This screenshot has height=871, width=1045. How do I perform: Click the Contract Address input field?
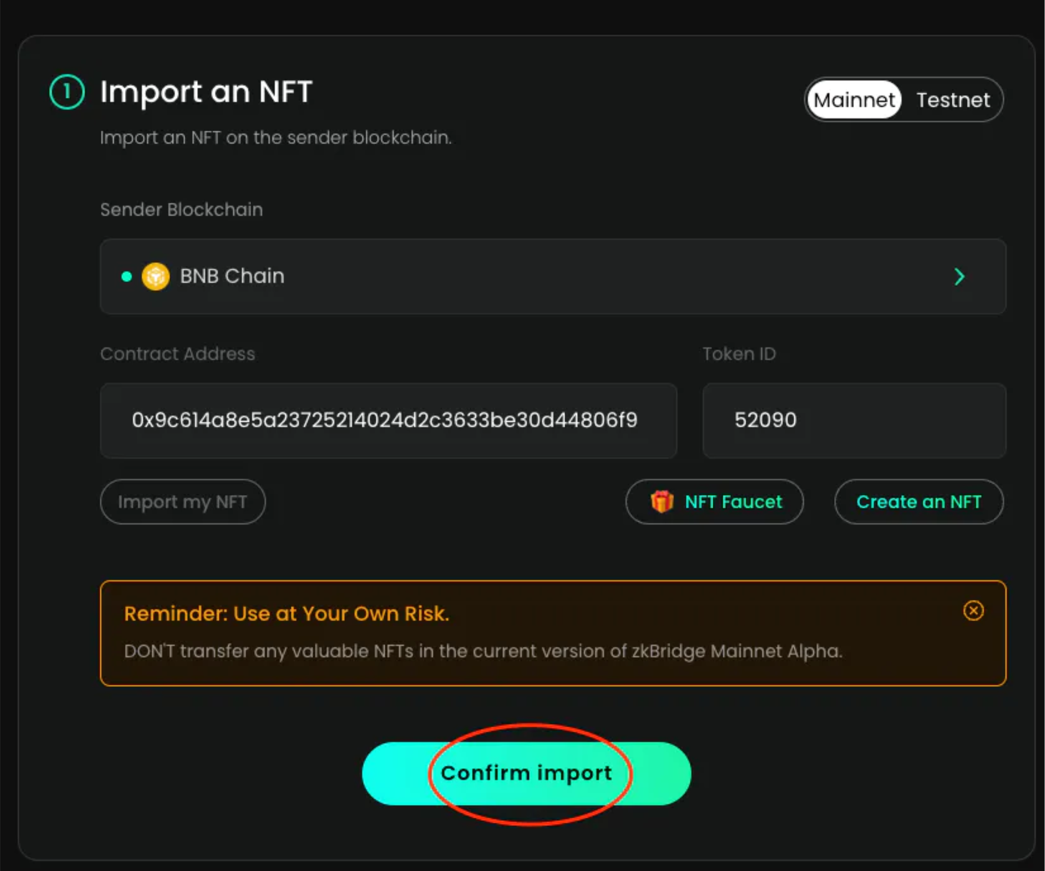(x=388, y=420)
